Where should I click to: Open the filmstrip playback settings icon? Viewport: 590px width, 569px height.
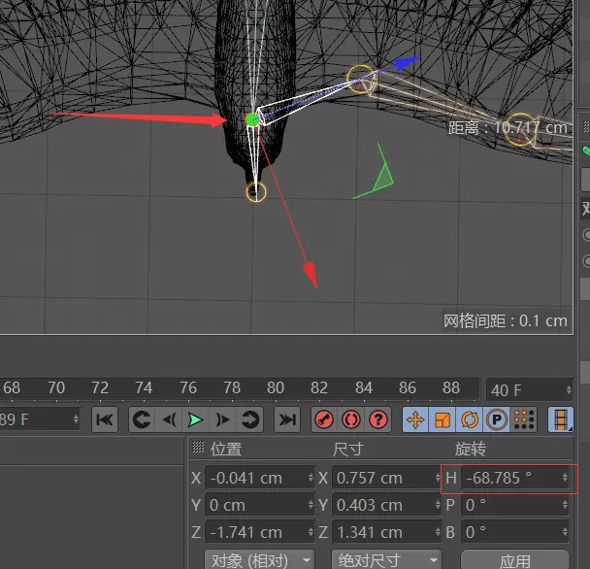click(561, 419)
